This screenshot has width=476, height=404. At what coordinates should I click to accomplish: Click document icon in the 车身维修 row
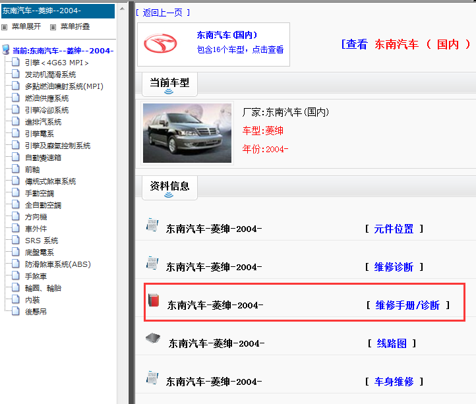coord(152,378)
